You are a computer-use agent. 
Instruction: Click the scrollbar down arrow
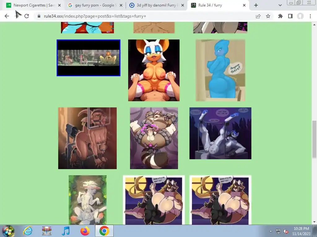click(x=315, y=222)
